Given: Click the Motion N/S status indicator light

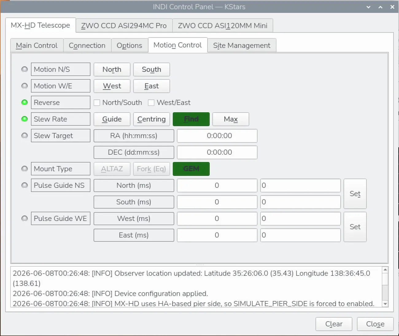Looking at the screenshot, I should [25, 69].
